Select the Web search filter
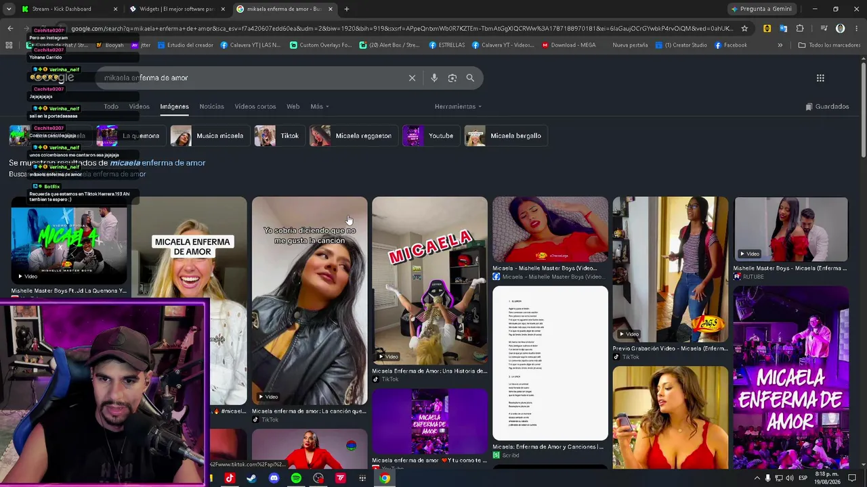The height and width of the screenshot is (487, 867). tap(293, 106)
